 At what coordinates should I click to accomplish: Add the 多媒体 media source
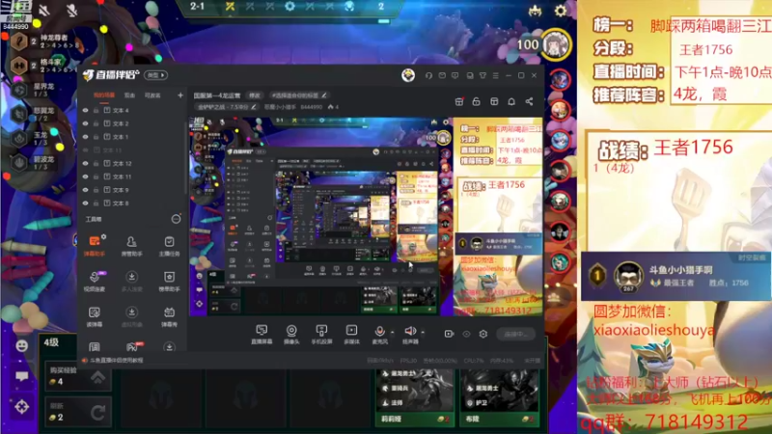point(351,334)
